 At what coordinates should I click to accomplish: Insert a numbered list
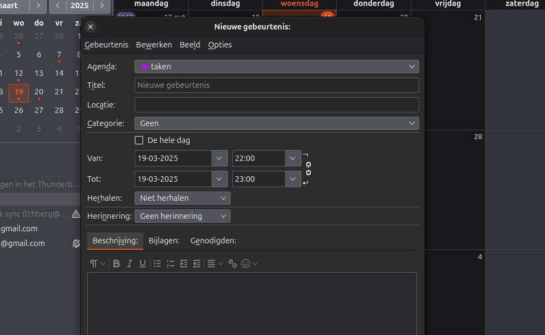pyautogui.click(x=170, y=264)
